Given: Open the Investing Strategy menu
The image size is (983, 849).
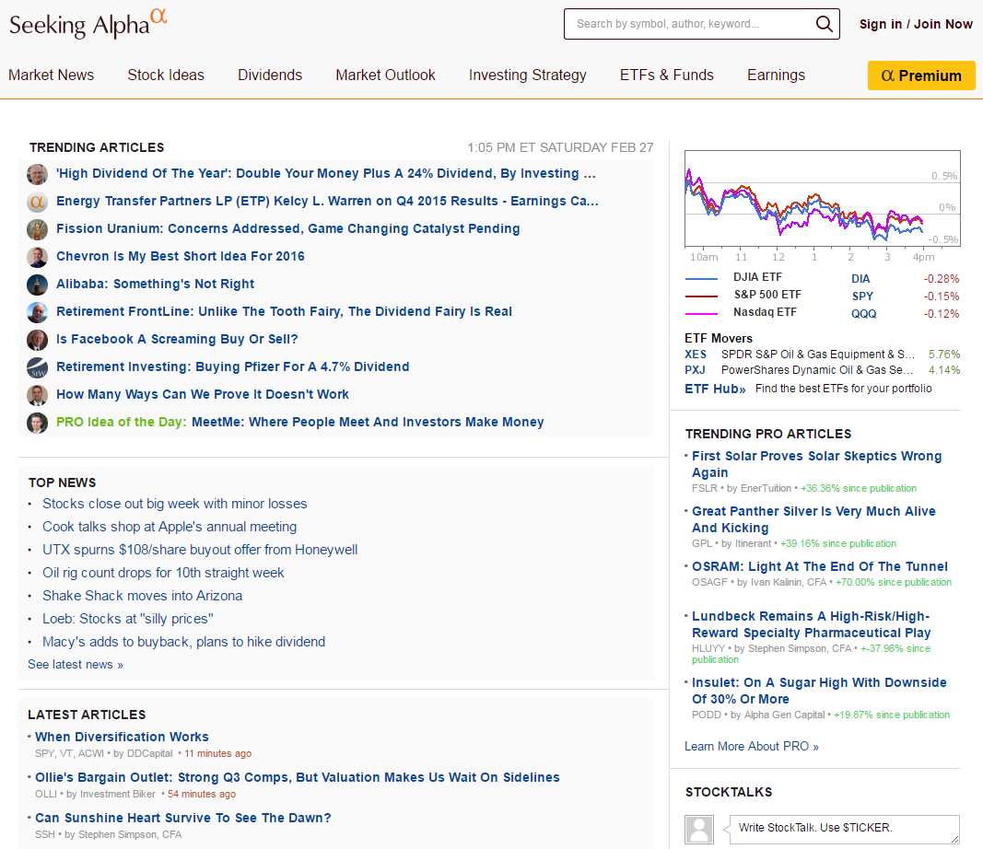Looking at the screenshot, I should click(528, 76).
